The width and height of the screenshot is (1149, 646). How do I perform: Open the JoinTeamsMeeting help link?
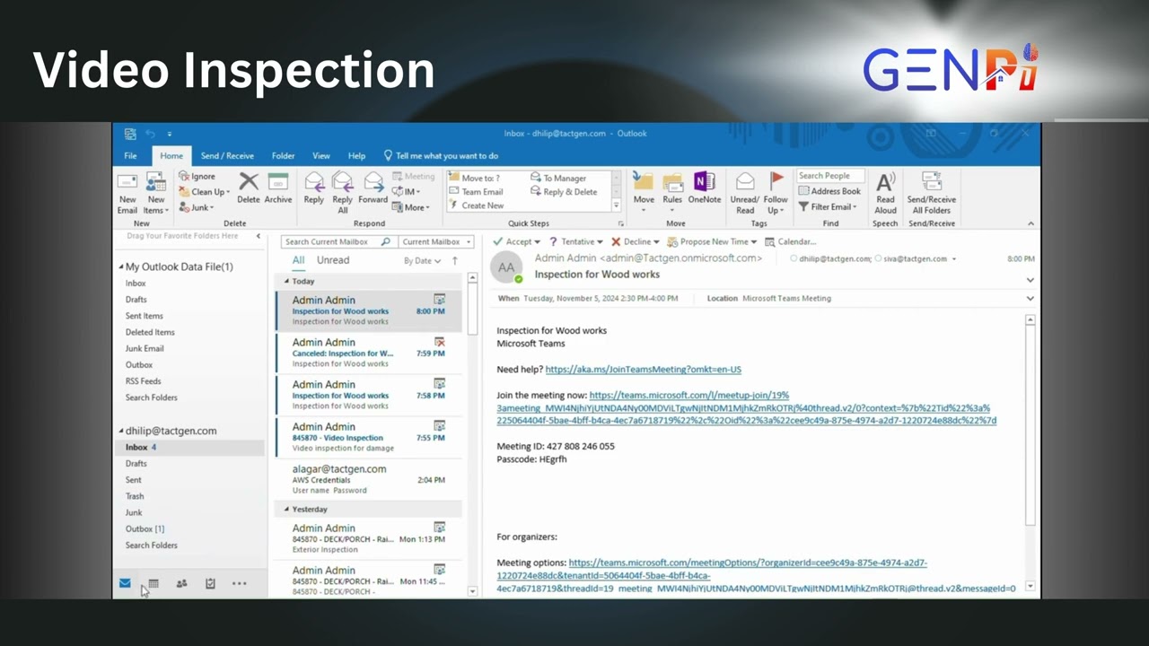pyautogui.click(x=643, y=370)
